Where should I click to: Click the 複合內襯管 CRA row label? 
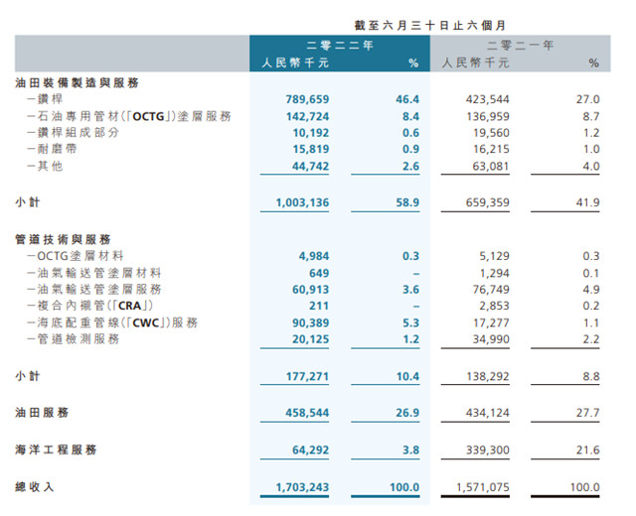pos(90,306)
